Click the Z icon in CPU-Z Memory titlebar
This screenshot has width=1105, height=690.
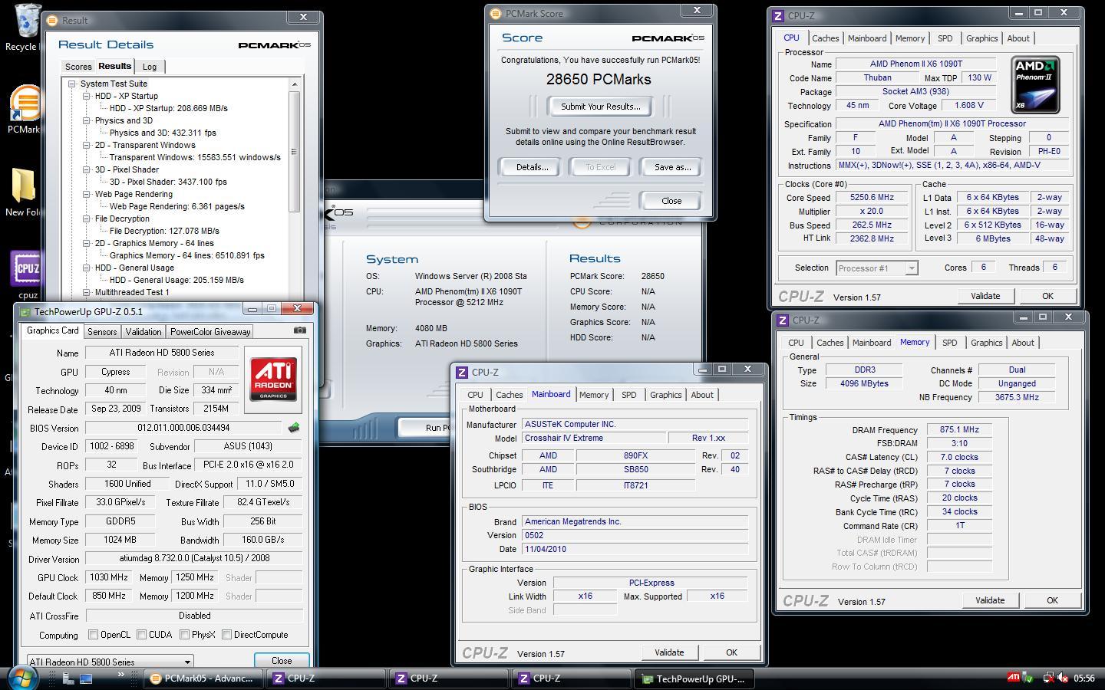(x=783, y=320)
